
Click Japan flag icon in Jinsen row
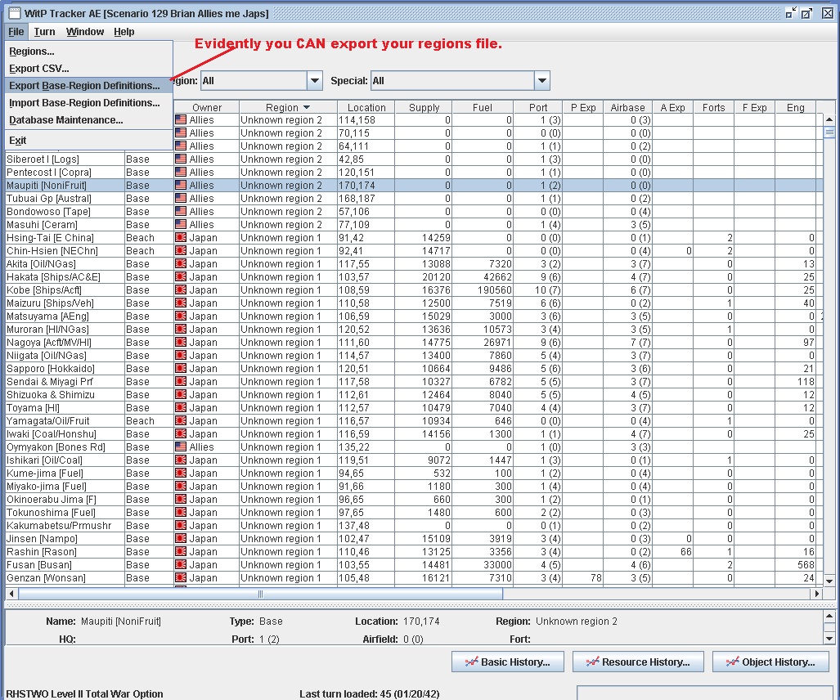click(x=181, y=539)
